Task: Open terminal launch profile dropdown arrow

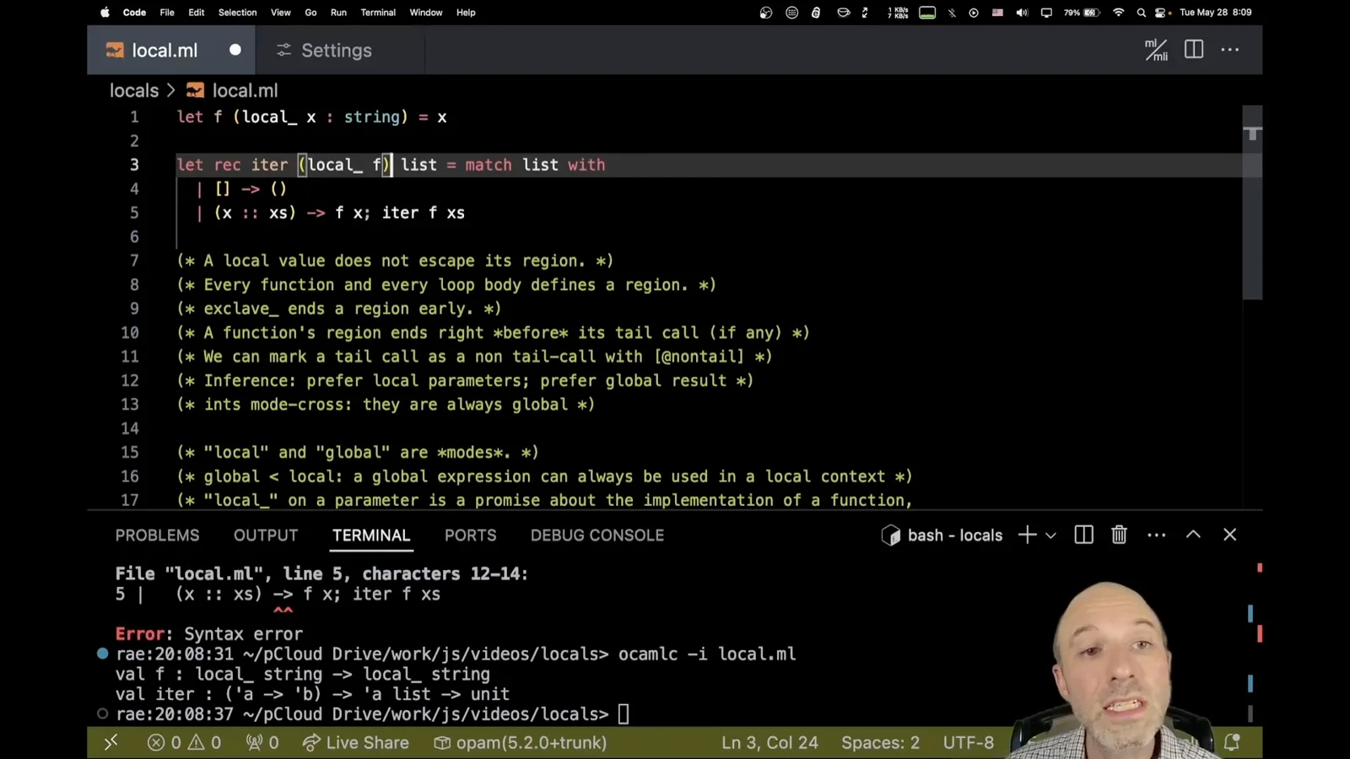Action: (1050, 536)
